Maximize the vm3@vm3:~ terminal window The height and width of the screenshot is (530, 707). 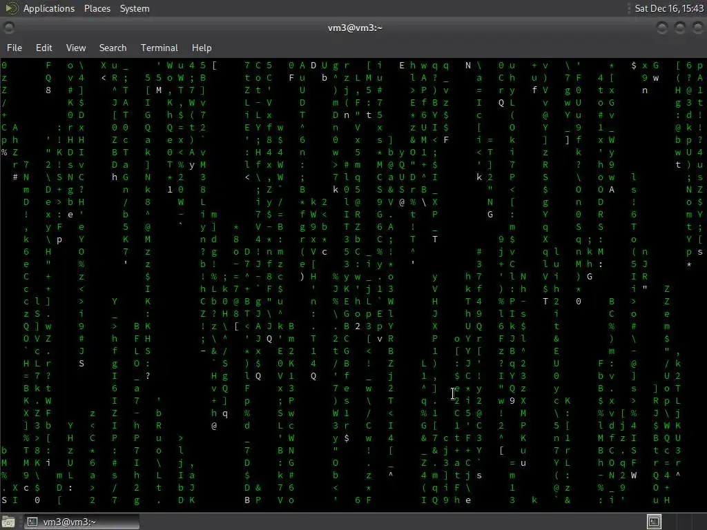pos(679,28)
